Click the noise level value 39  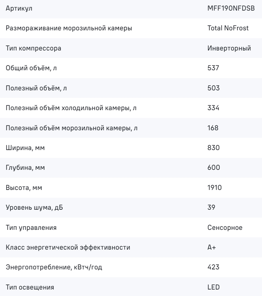point(211,207)
